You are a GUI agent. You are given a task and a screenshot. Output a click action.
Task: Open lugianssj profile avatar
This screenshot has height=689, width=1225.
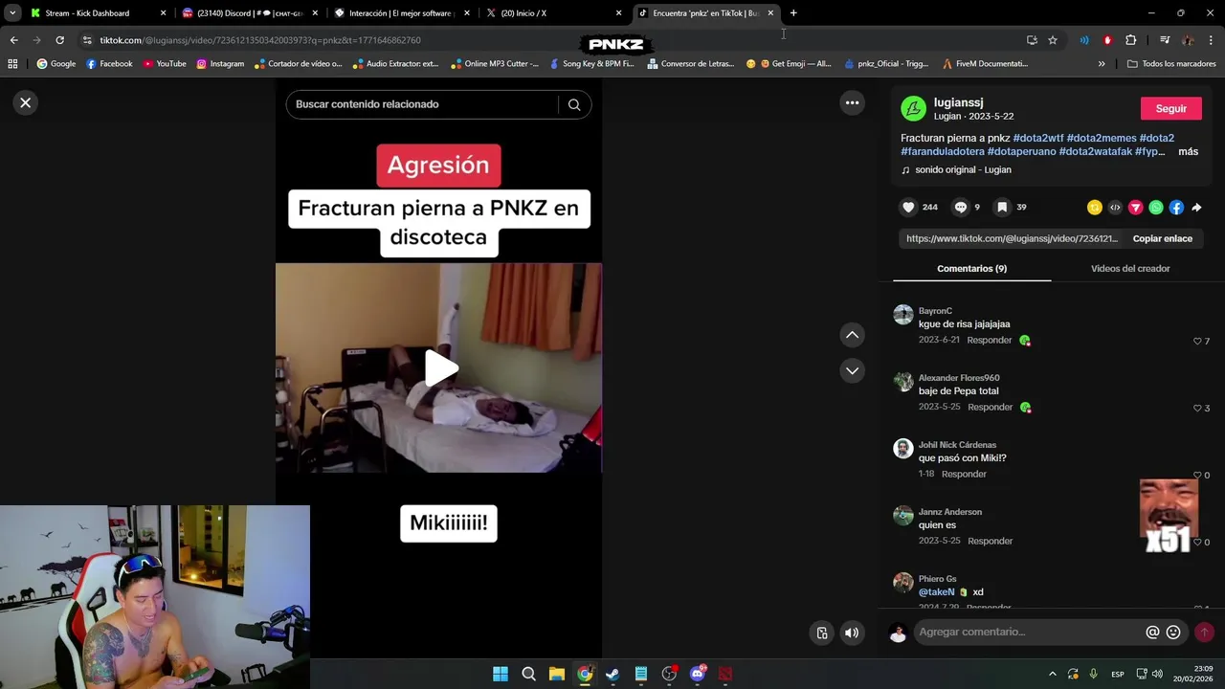pyautogui.click(x=913, y=108)
